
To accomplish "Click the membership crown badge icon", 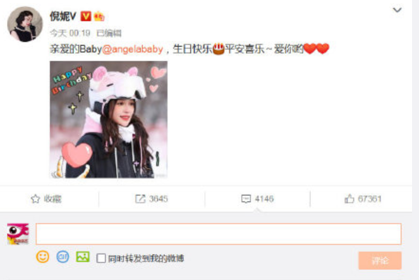I will pos(99,16).
